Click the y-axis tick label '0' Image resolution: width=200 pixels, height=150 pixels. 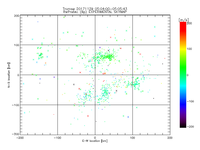click(18, 75)
